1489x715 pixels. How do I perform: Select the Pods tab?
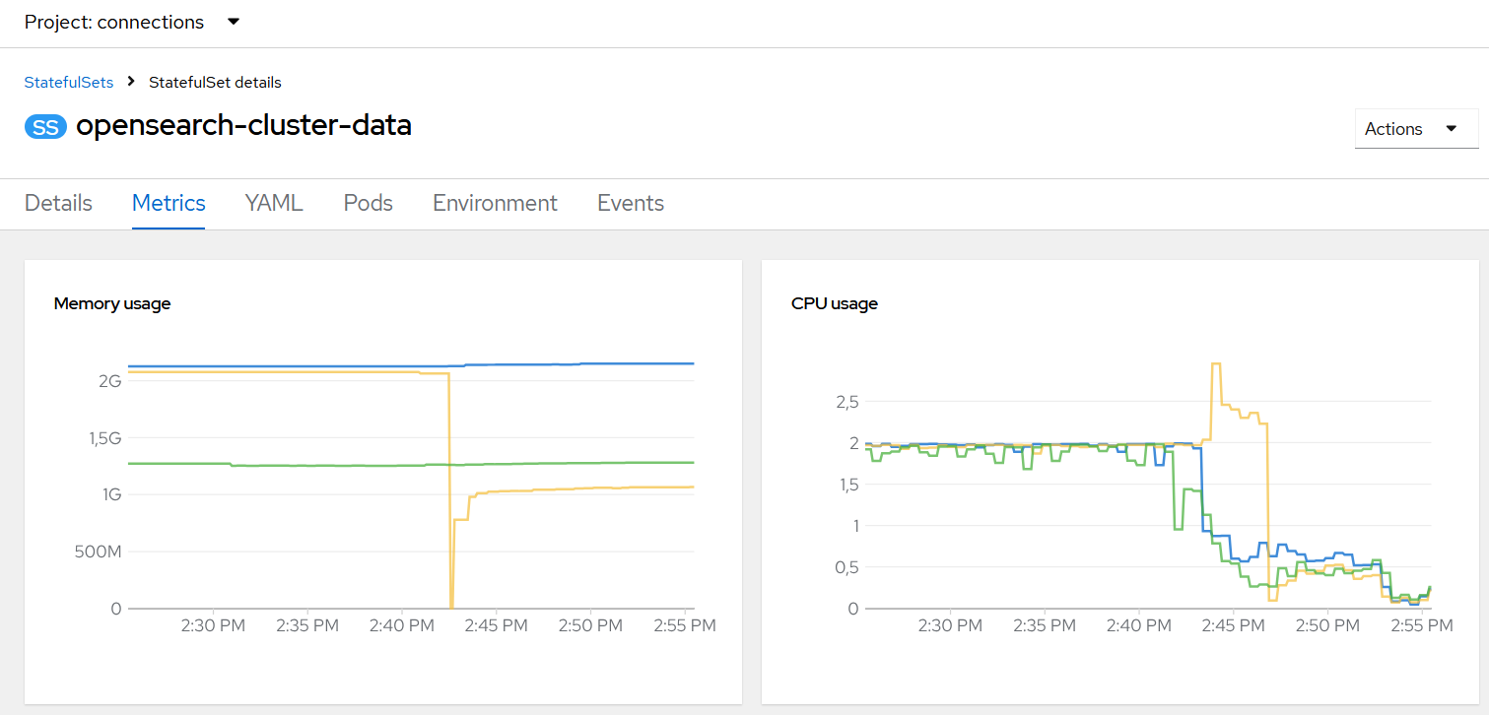point(367,203)
